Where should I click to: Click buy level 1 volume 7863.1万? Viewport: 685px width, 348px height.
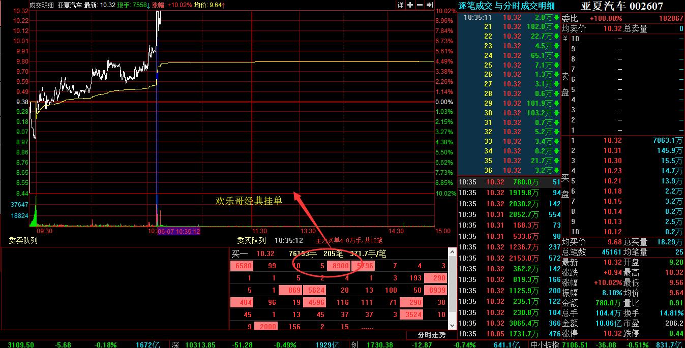tap(667, 141)
